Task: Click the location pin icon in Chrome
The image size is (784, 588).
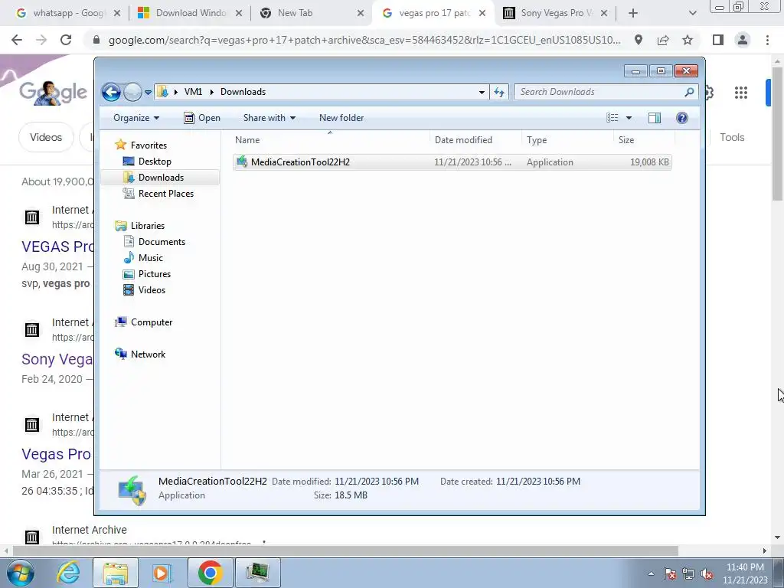Action: click(x=639, y=40)
